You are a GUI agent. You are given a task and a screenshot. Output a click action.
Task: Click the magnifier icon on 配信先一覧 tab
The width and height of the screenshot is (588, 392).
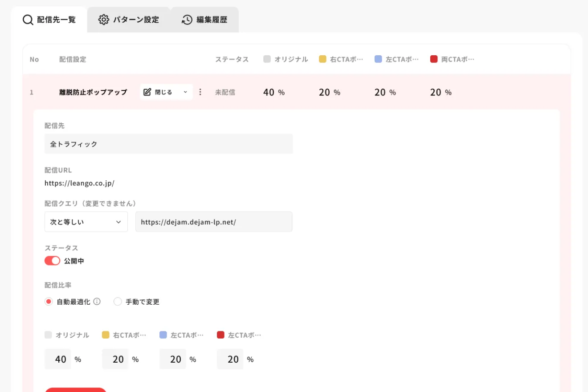click(x=28, y=20)
